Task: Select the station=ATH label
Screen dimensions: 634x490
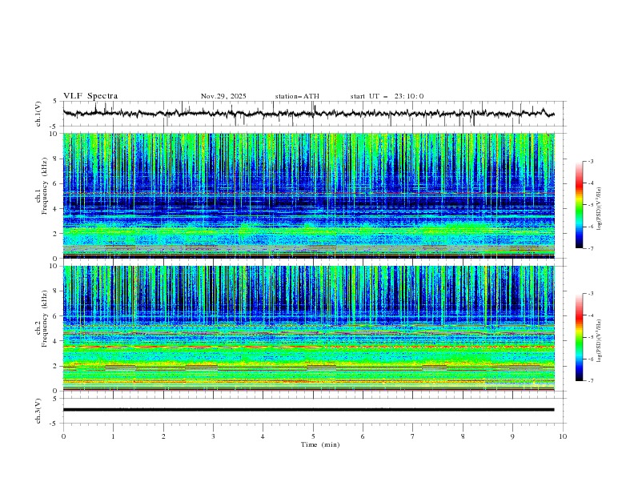Action: coord(297,96)
